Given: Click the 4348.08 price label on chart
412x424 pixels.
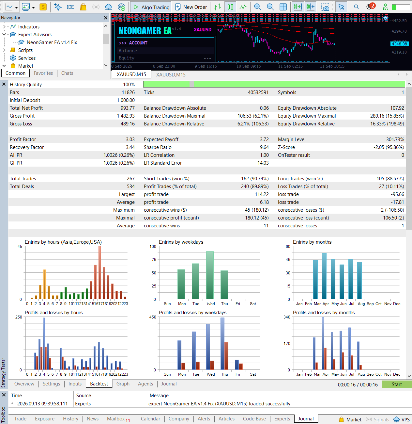Looking at the screenshot, I should coord(399,44).
